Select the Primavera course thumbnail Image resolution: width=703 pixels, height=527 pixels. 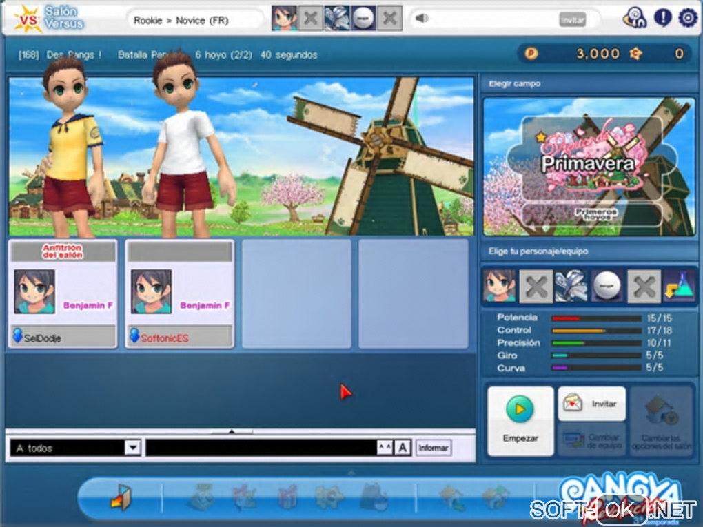(589, 167)
